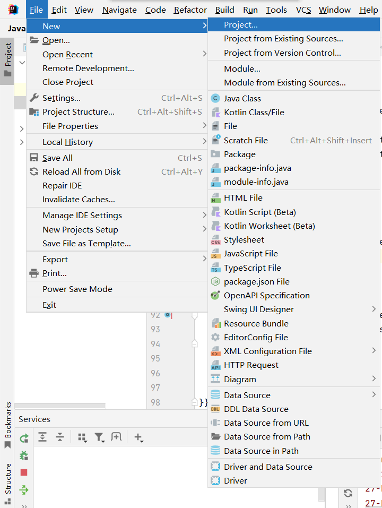Viewport: 382px width, 508px height.
Task: Click the DDL Data Source icon
Action: point(215,409)
